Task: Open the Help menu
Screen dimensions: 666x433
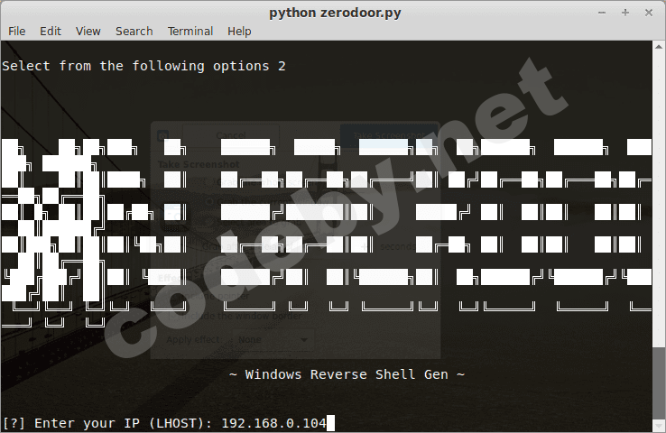Action: click(239, 31)
